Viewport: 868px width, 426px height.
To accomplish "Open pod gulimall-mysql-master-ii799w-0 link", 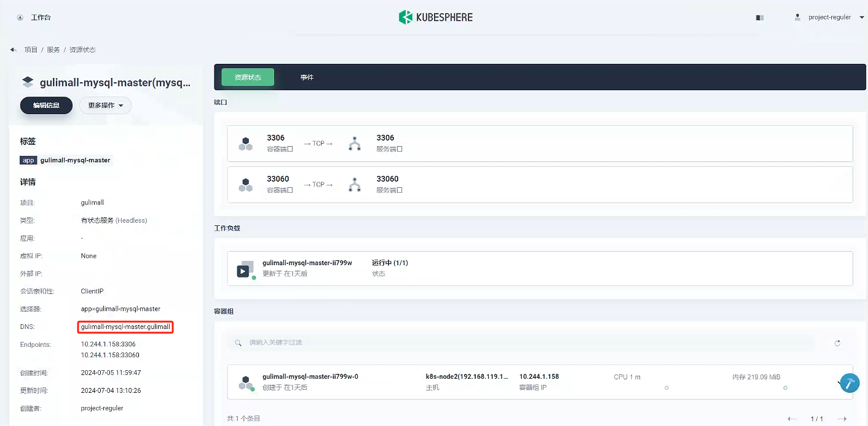I will click(310, 376).
